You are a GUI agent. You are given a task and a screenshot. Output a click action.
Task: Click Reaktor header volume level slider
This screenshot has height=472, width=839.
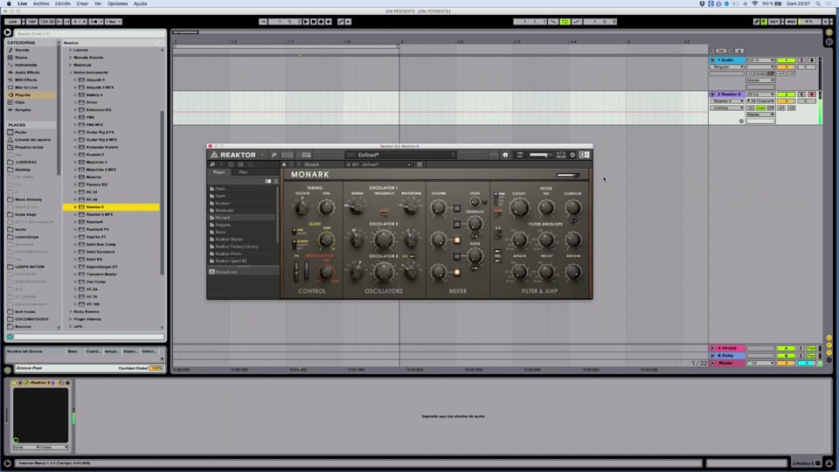coord(540,155)
